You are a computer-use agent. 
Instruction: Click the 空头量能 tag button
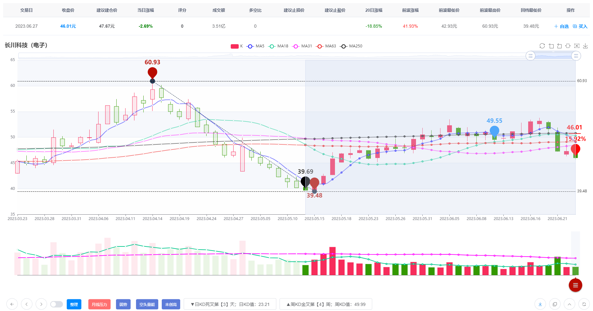tap(147, 304)
